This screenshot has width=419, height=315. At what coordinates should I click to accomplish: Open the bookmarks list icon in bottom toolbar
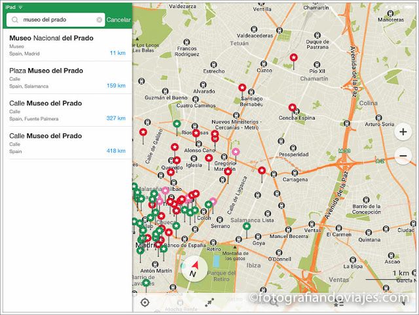pos(338,303)
